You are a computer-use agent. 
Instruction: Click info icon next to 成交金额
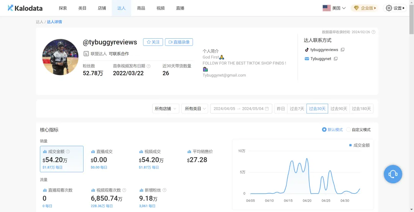tap(68, 152)
